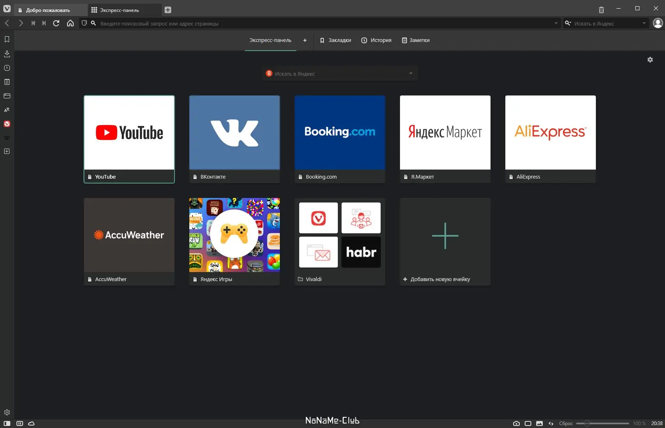Screen dimensions: 665x428
Task: Go to the home page icon
Action: [70, 23]
